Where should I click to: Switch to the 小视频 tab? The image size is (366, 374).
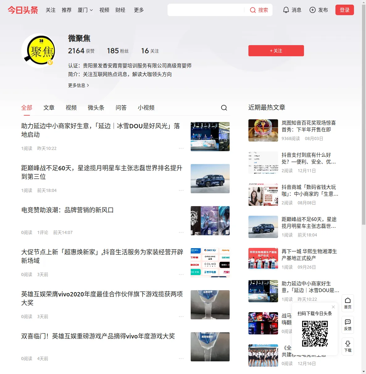(146, 108)
